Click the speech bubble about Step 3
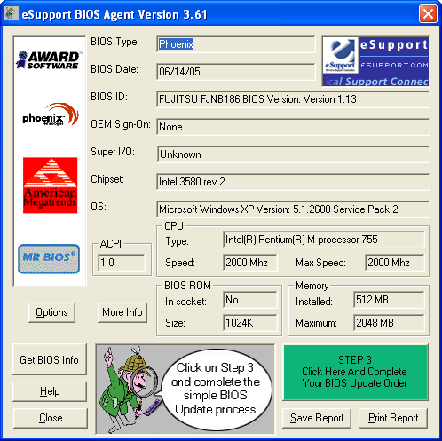 point(216,389)
